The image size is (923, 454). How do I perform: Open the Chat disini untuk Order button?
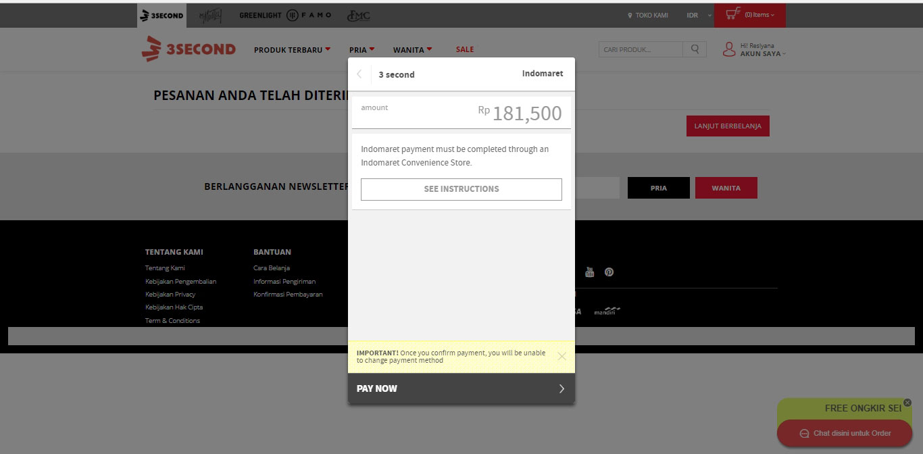845,433
